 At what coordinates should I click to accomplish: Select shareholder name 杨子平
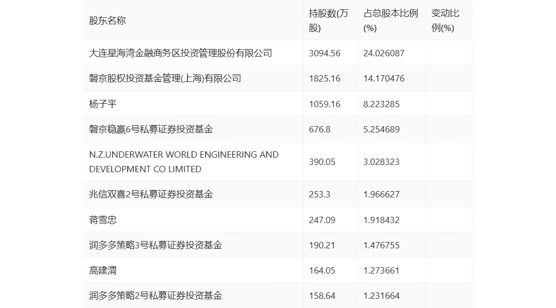103,104
